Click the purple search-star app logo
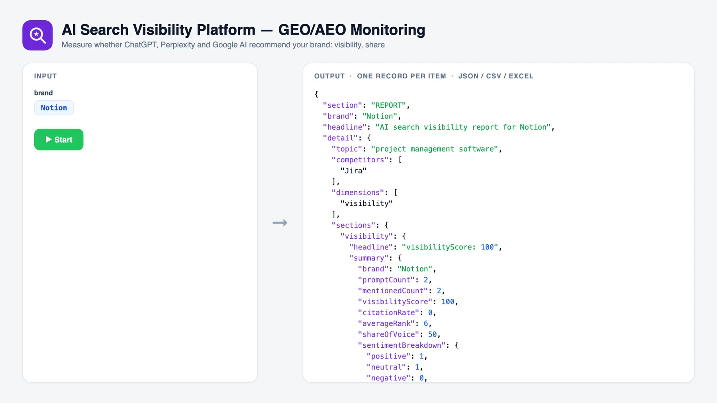 coord(37,35)
